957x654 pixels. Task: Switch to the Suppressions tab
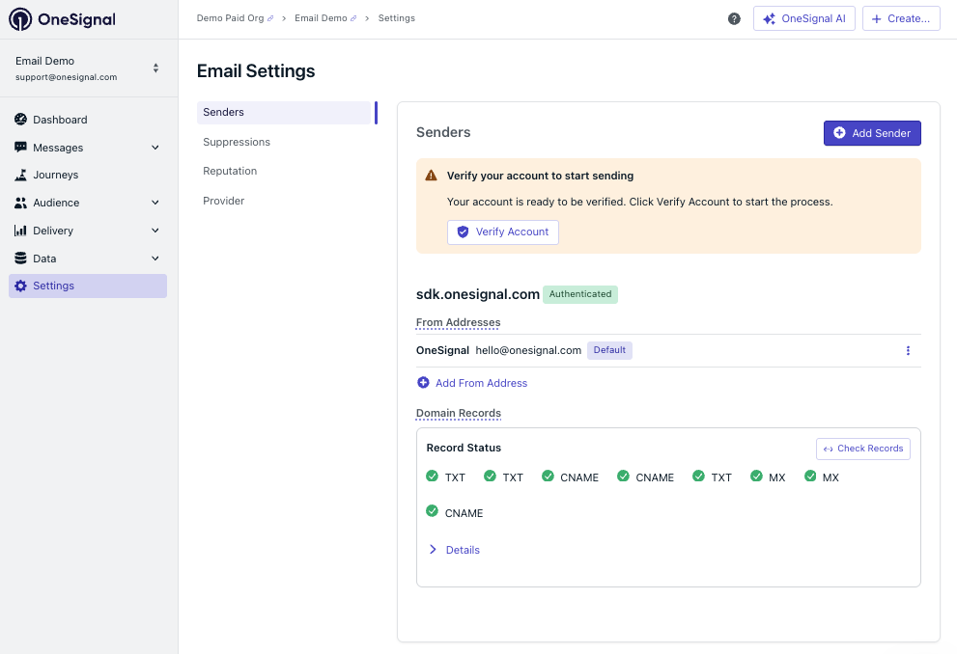(x=237, y=142)
